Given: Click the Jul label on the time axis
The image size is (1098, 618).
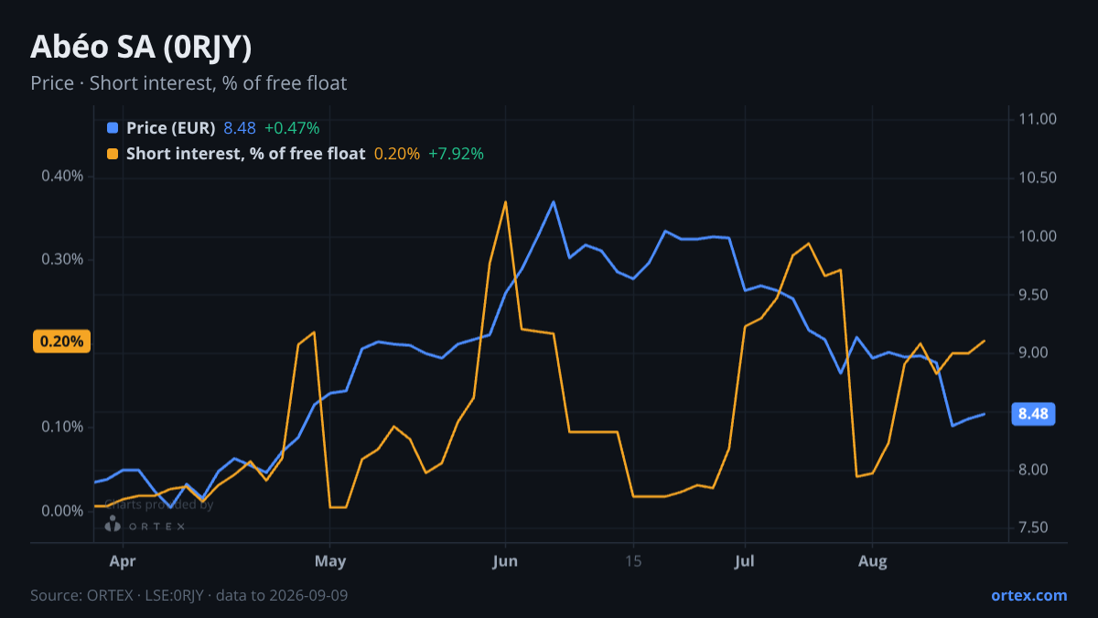Looking at the screenshot, I should click(x=744, y=560).
